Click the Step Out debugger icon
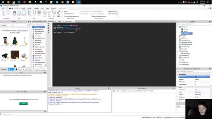Image resolution: width=212 pixels, height=119 pixels. 54,12
